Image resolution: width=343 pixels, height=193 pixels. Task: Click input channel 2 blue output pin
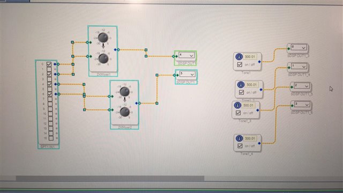pos(55,74)
